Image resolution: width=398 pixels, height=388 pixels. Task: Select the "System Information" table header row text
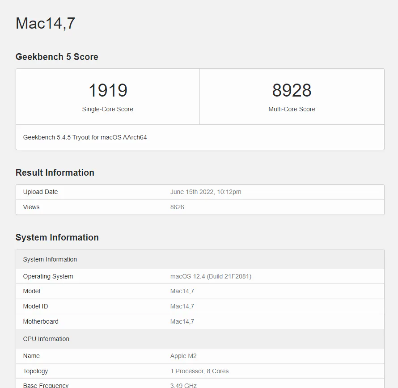point(50,259)
